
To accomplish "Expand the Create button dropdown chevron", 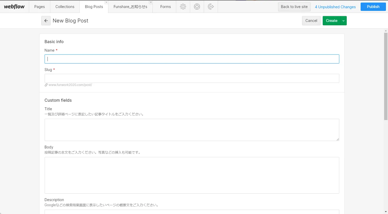I will [x=343, y=21].
